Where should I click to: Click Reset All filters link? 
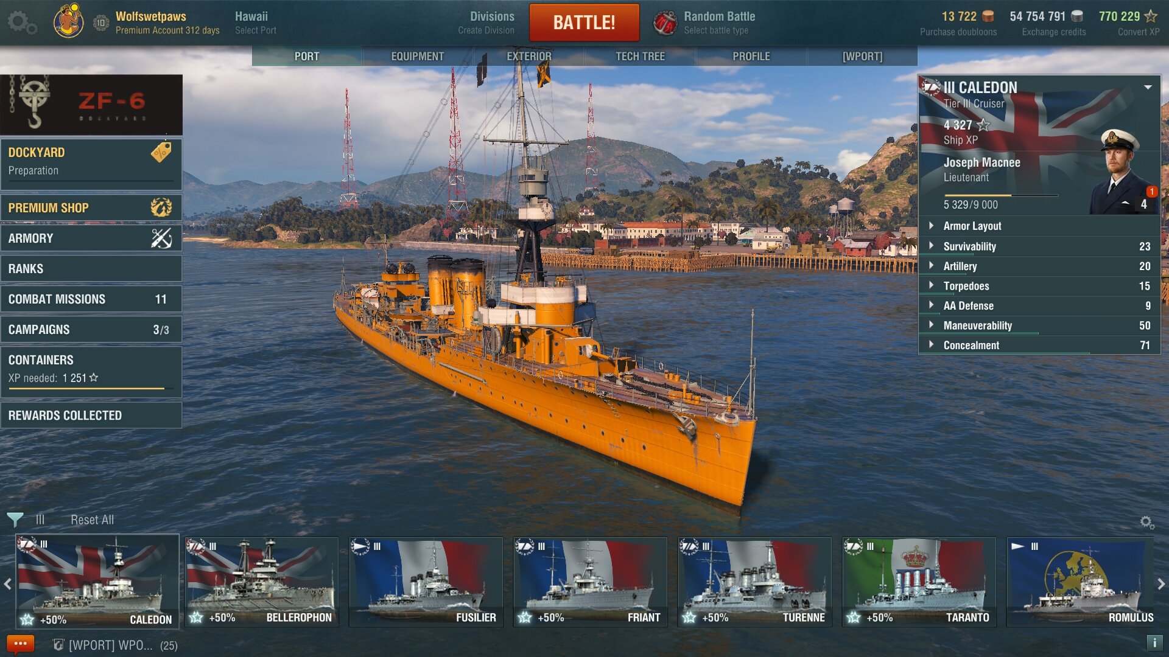(x=92, y=520)
